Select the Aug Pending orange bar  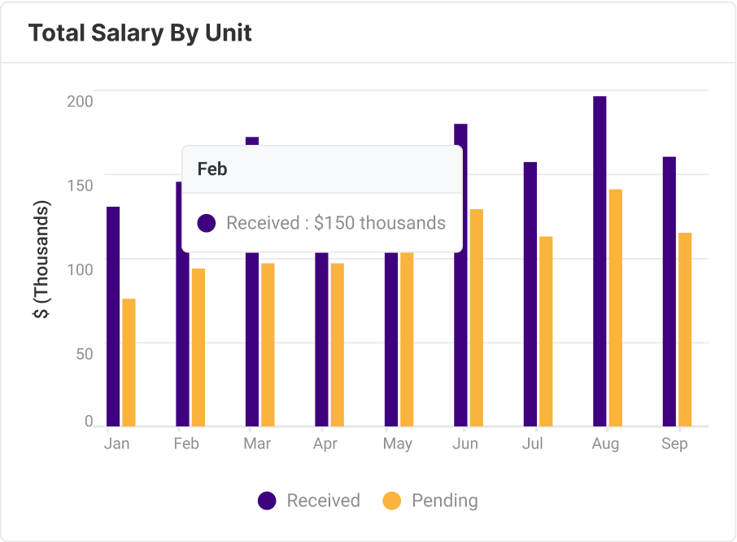click(x=615, y=308)
